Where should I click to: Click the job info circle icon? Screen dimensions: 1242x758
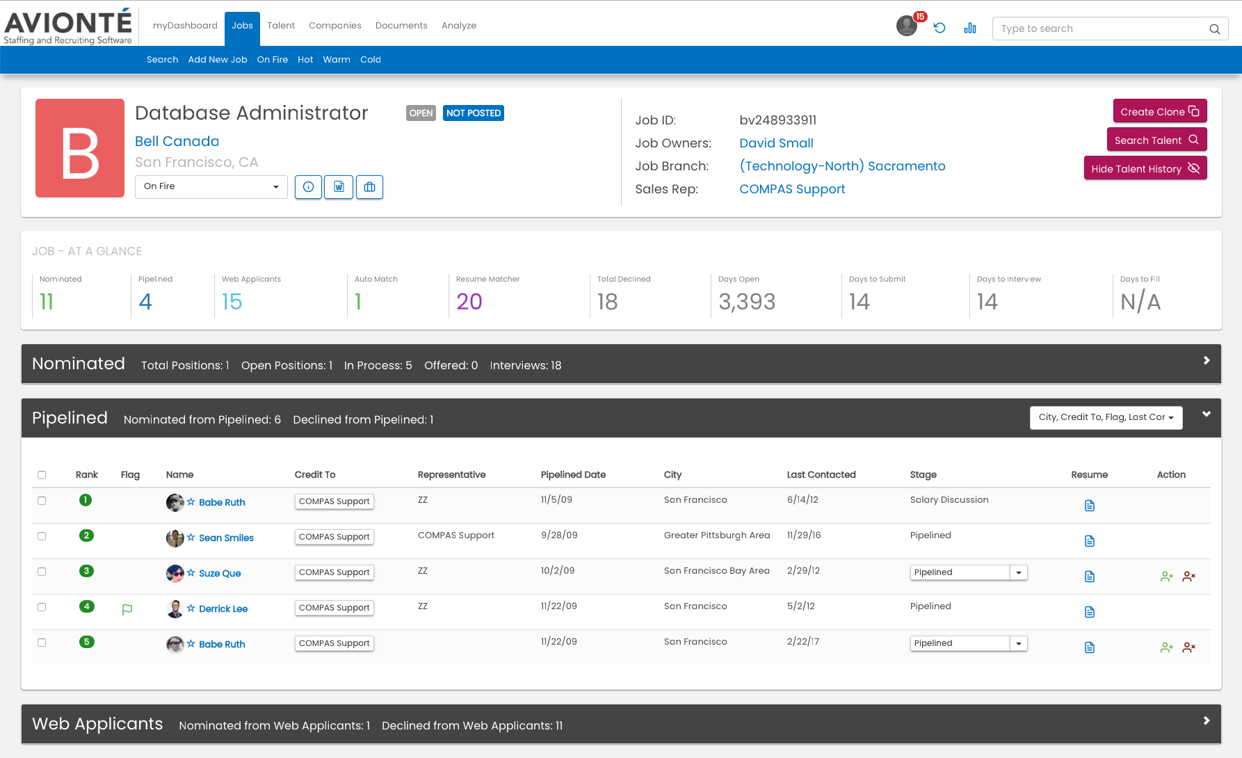click(x=308, y=187)
